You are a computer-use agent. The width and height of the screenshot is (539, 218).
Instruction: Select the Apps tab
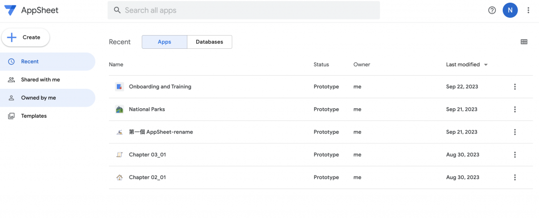164,42
